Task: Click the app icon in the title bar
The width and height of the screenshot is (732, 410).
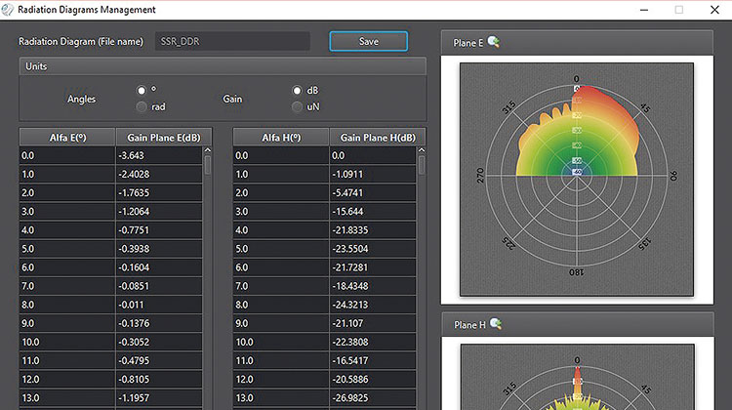Action: tap(7, 10)
